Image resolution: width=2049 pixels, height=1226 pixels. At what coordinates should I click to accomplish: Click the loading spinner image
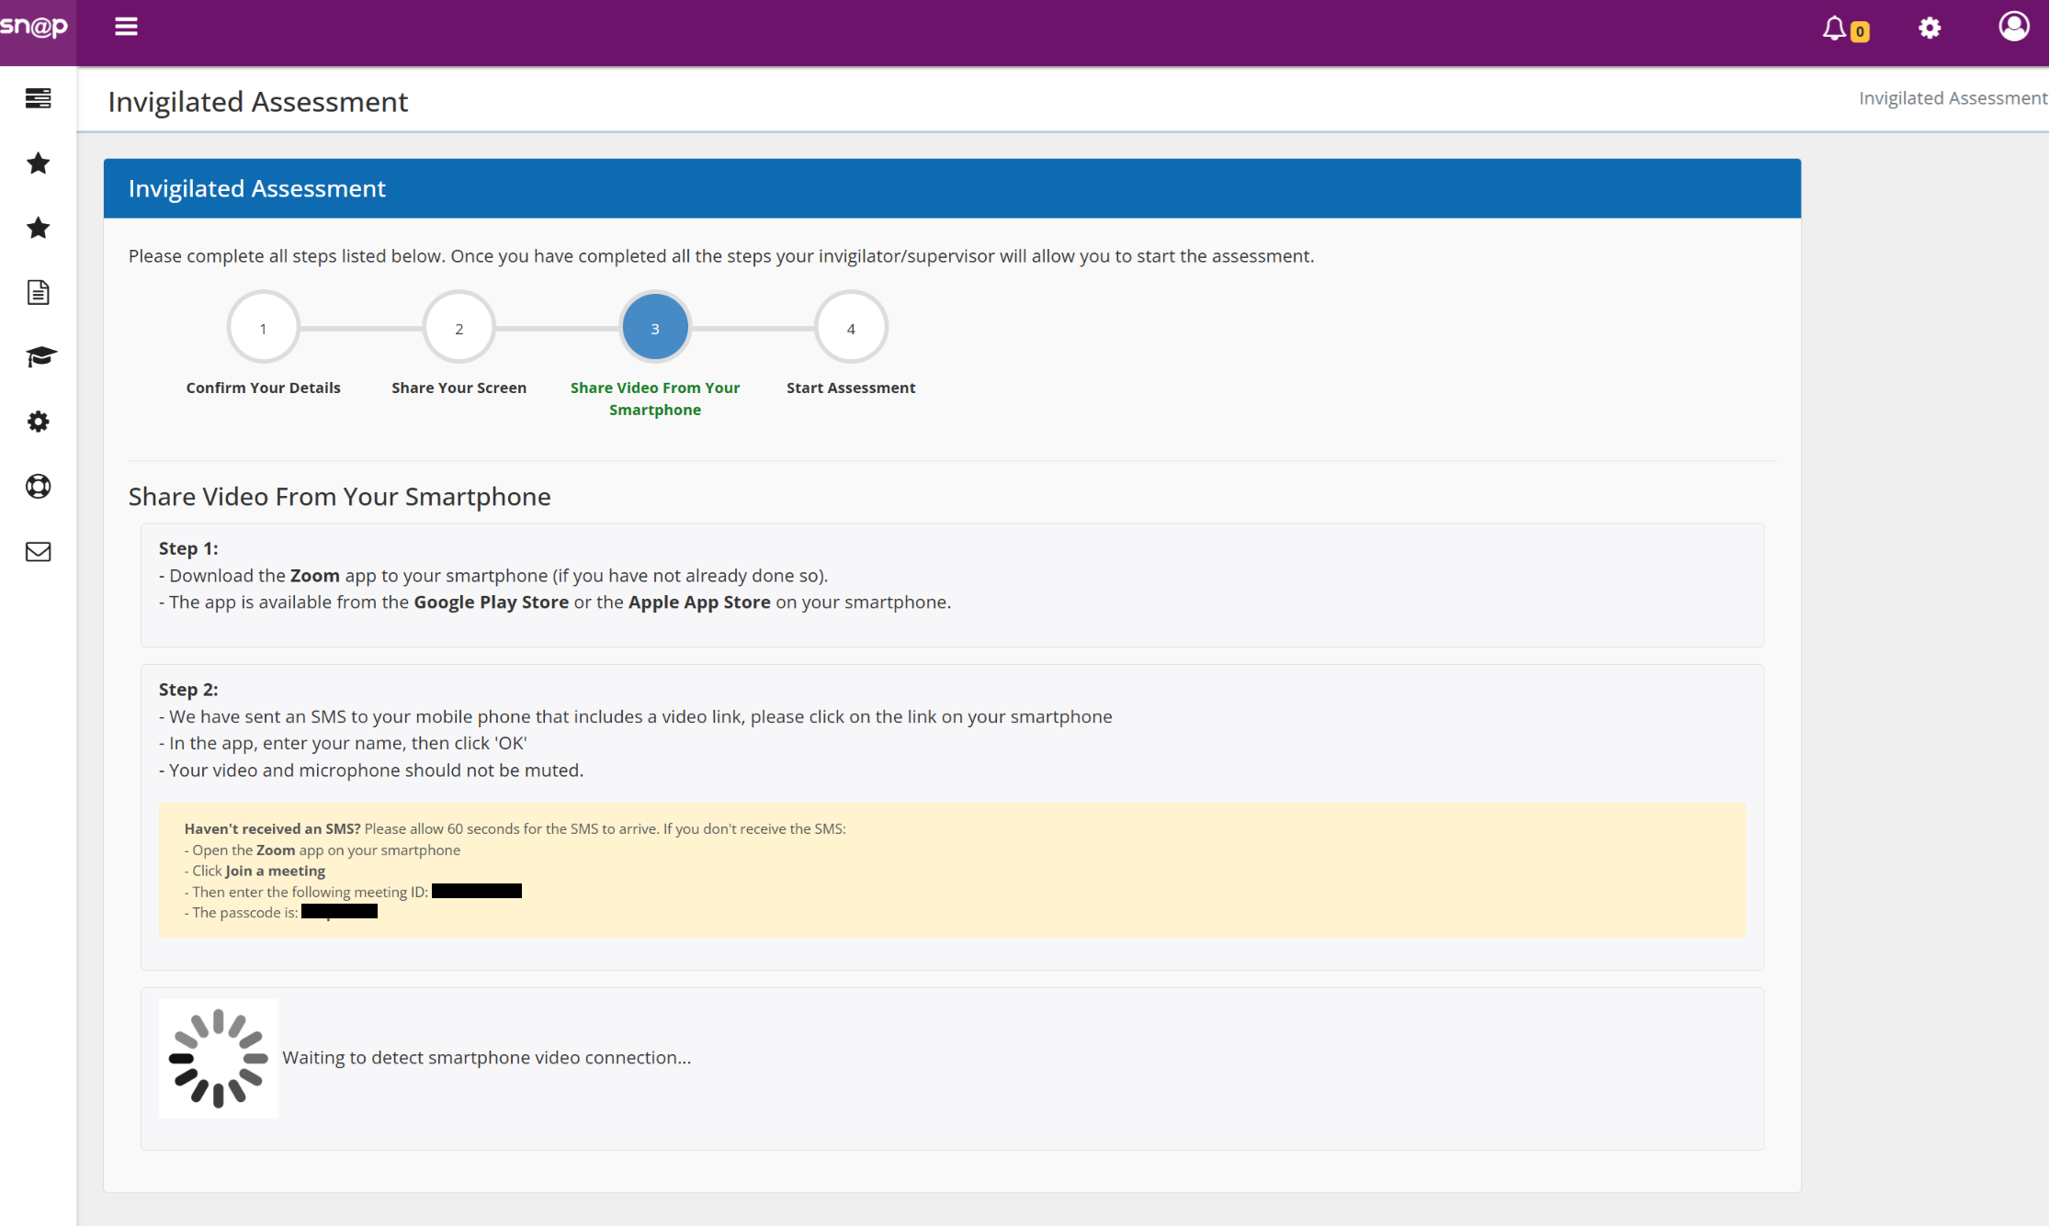tap(218, 1058)
